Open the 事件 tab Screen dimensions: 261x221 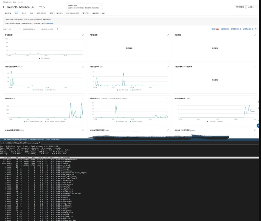(x=104, y=13)
